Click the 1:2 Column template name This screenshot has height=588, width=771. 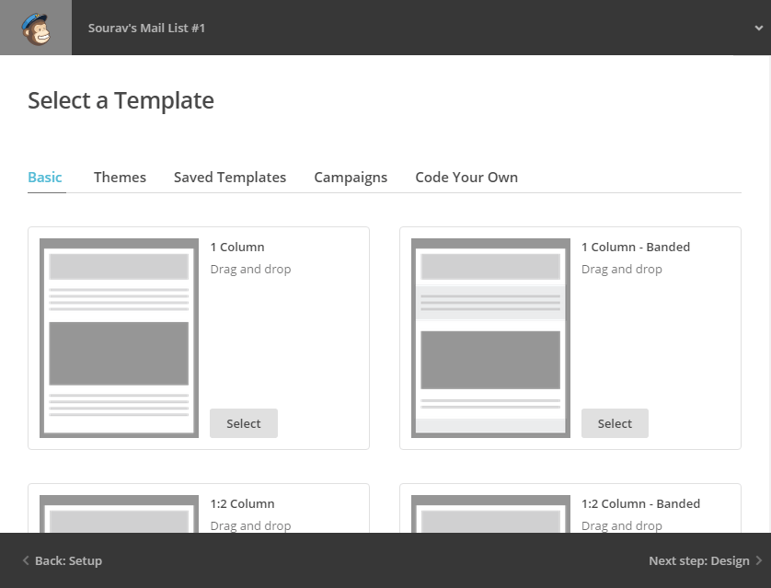coord(242,503)
